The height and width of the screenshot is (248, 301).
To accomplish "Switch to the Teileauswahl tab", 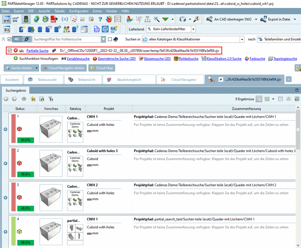I will pyautogui.click(x=44, y=80).
